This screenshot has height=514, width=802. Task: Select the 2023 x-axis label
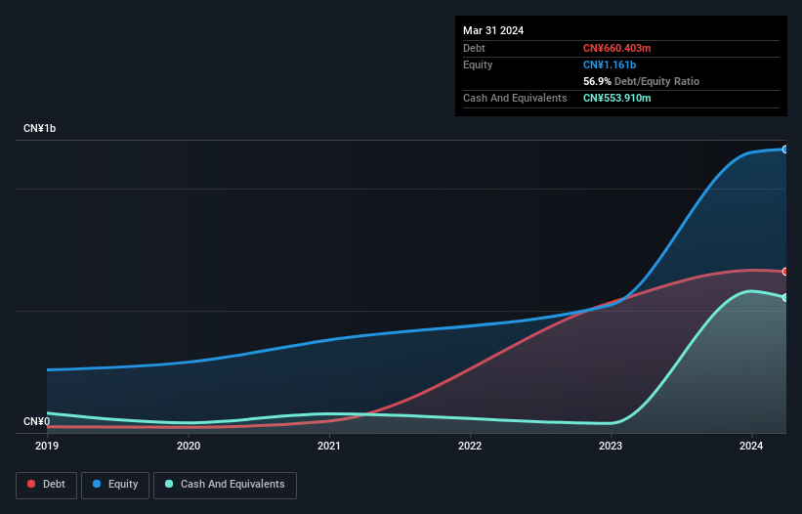coord(611,446)
